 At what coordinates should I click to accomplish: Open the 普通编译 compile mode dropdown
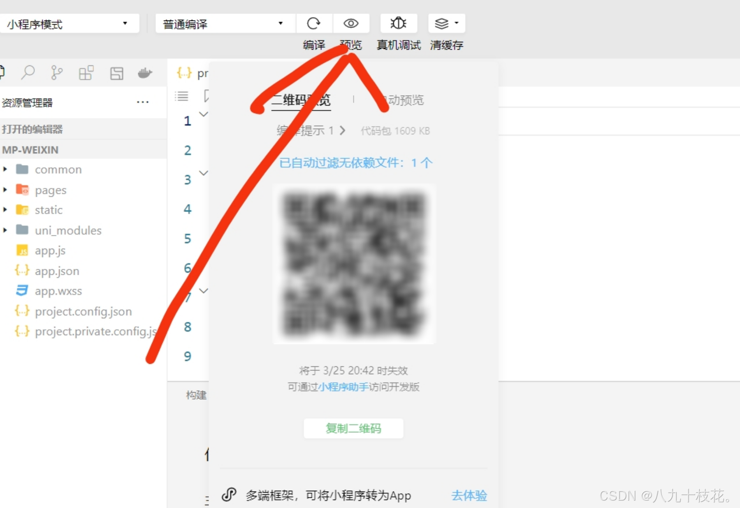pyautogui.click(x=281, y=23)
